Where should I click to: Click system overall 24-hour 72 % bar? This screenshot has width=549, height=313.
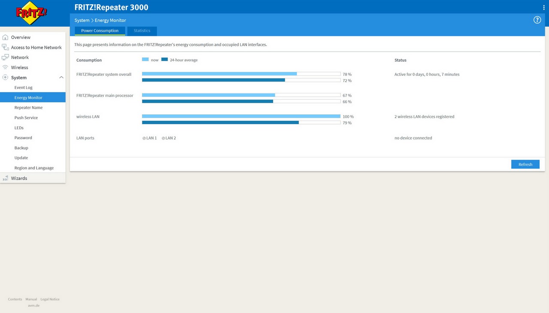(241, 80)
